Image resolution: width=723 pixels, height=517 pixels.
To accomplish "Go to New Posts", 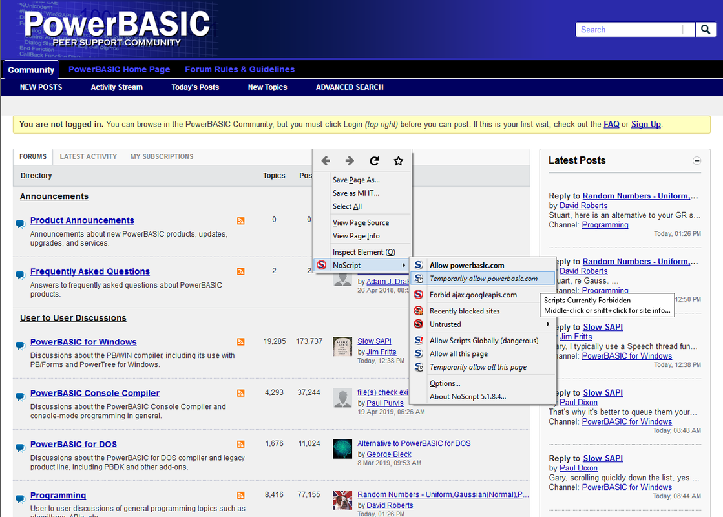I will point(41,87).
